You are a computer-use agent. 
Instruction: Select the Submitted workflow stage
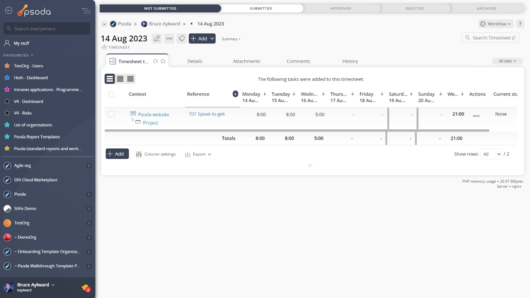(261, 8)
